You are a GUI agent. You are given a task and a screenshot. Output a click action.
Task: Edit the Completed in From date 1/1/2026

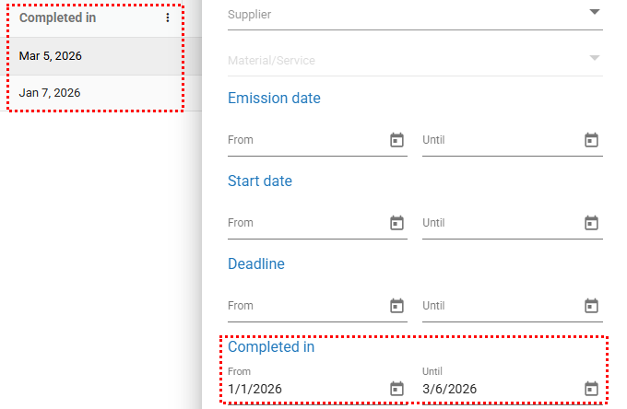304,389
